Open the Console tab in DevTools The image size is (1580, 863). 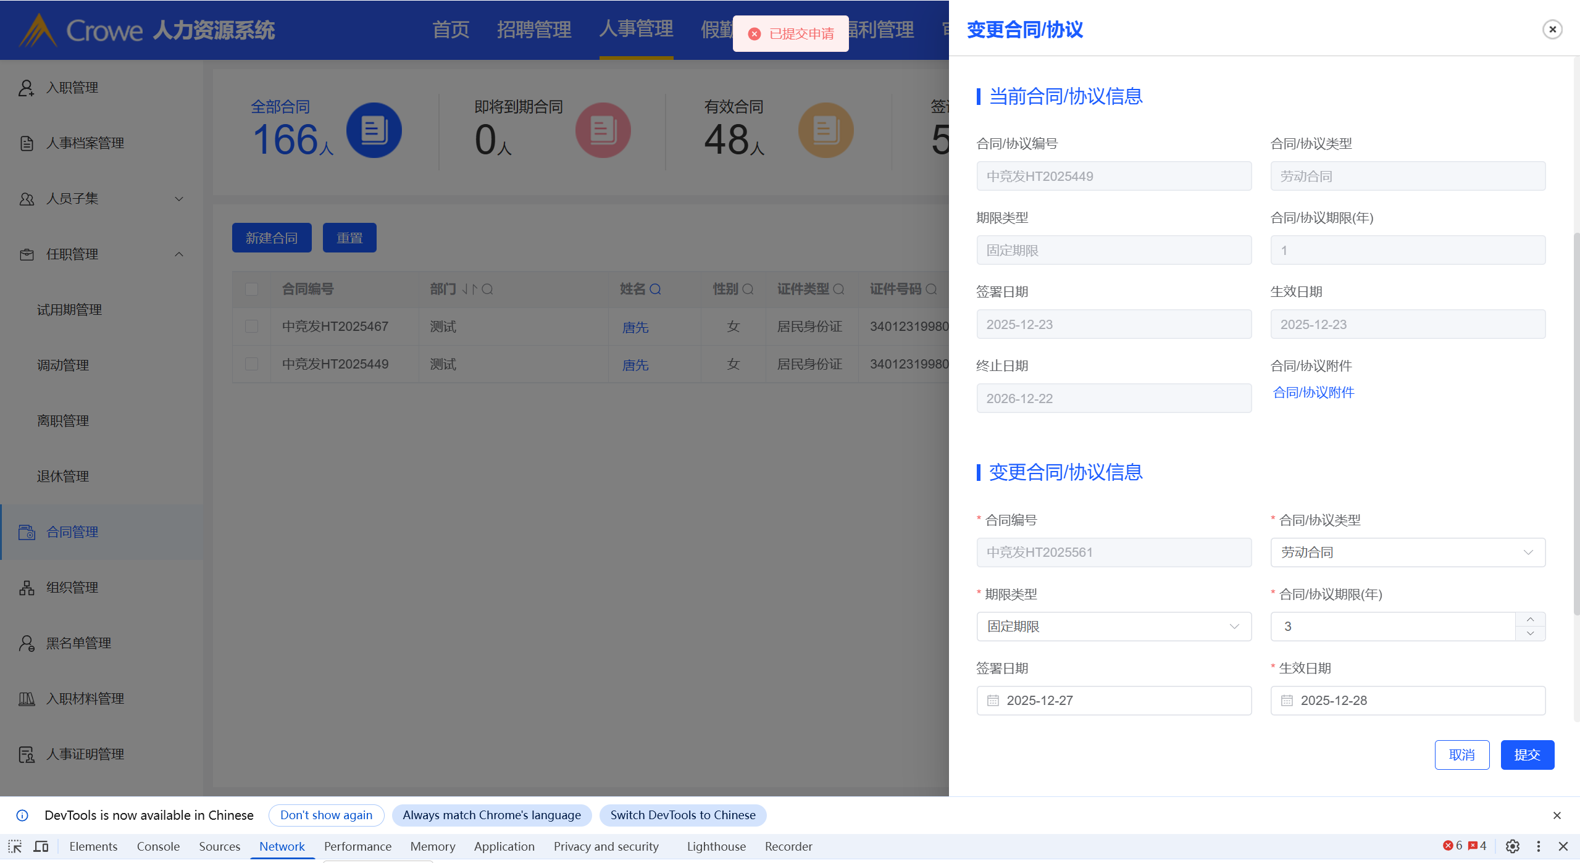158,846
